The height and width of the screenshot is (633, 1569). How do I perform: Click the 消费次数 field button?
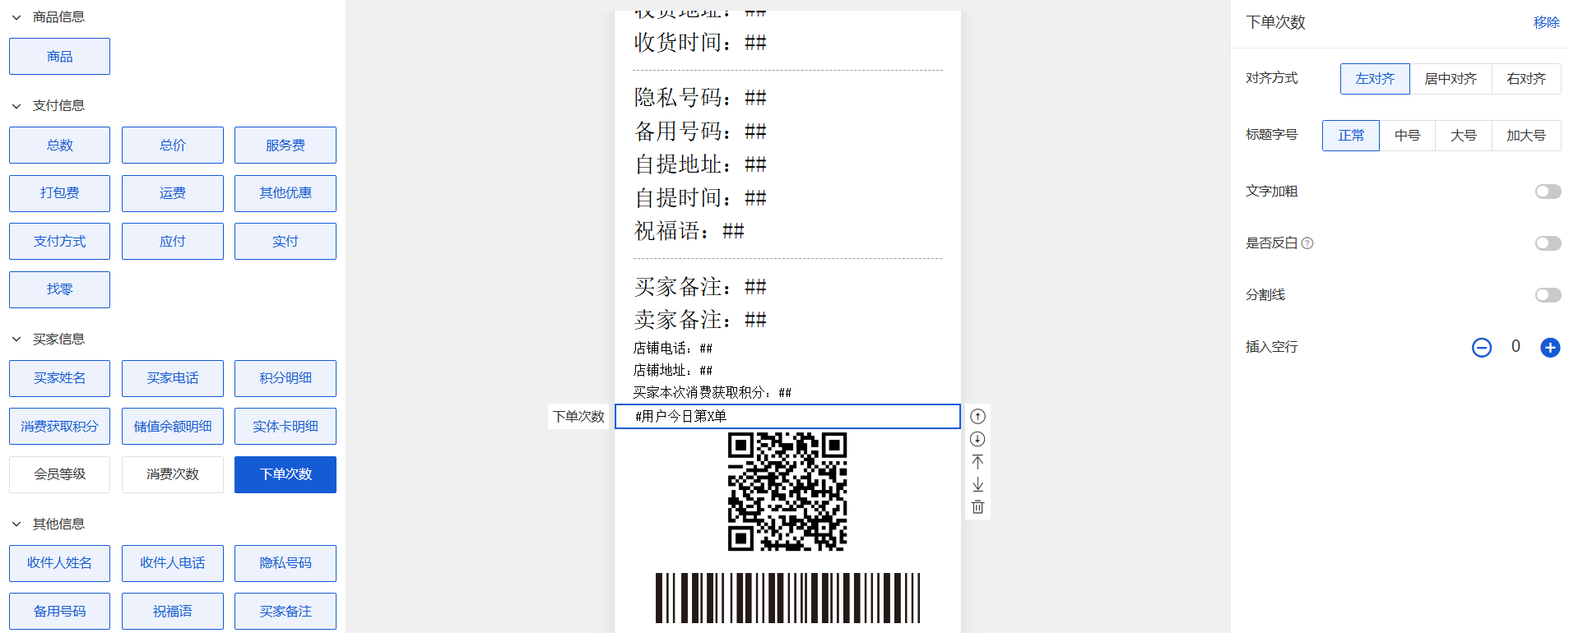coord(172,474)
